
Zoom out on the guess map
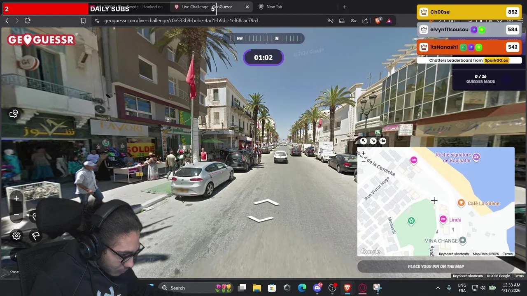[363, 161]
